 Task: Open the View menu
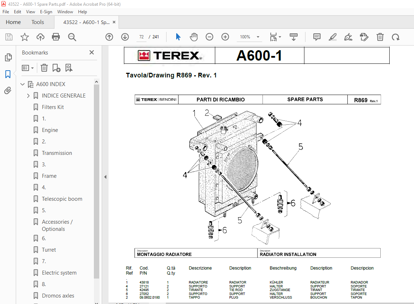pos(30,12)
